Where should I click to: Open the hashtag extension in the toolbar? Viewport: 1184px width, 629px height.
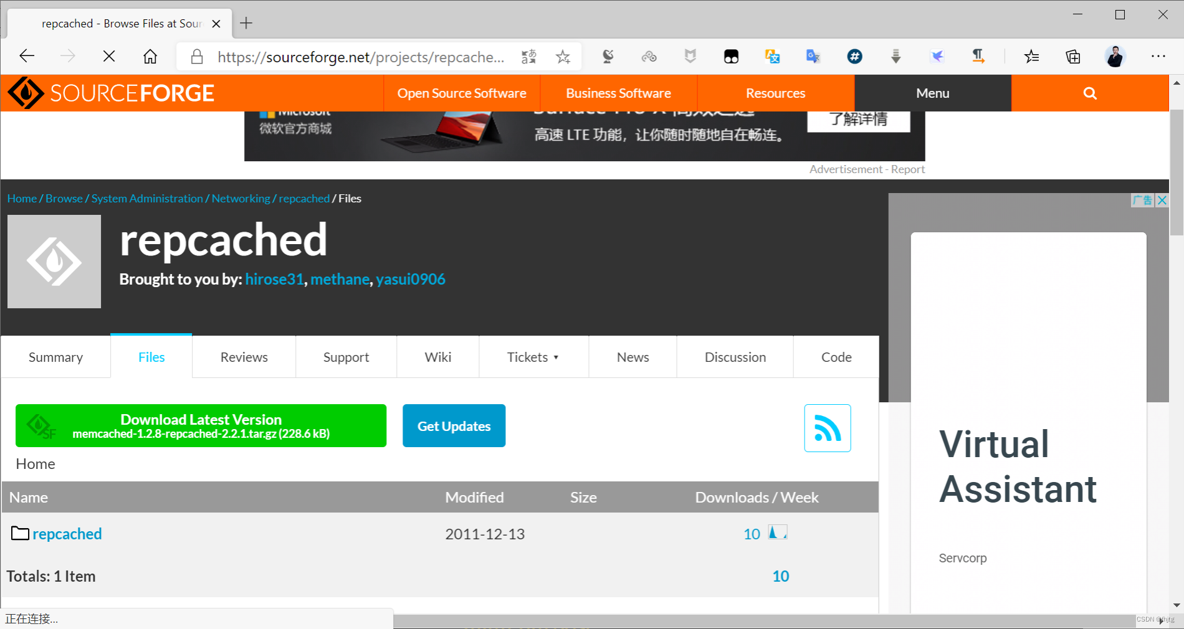[854, 57]
